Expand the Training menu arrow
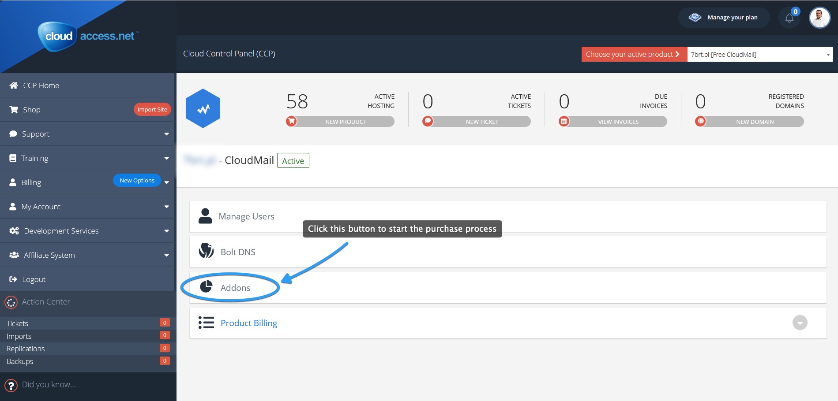Image resolution: width=838 pixels, height=401 pixels. [x=166, y=158]
